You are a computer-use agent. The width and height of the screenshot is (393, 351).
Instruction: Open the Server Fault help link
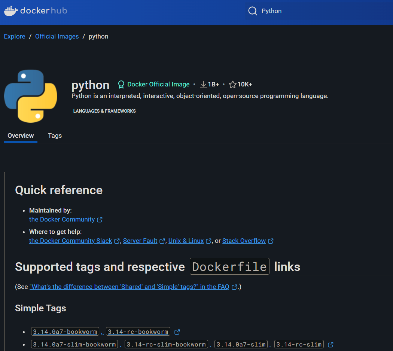(x=140, y=241)
